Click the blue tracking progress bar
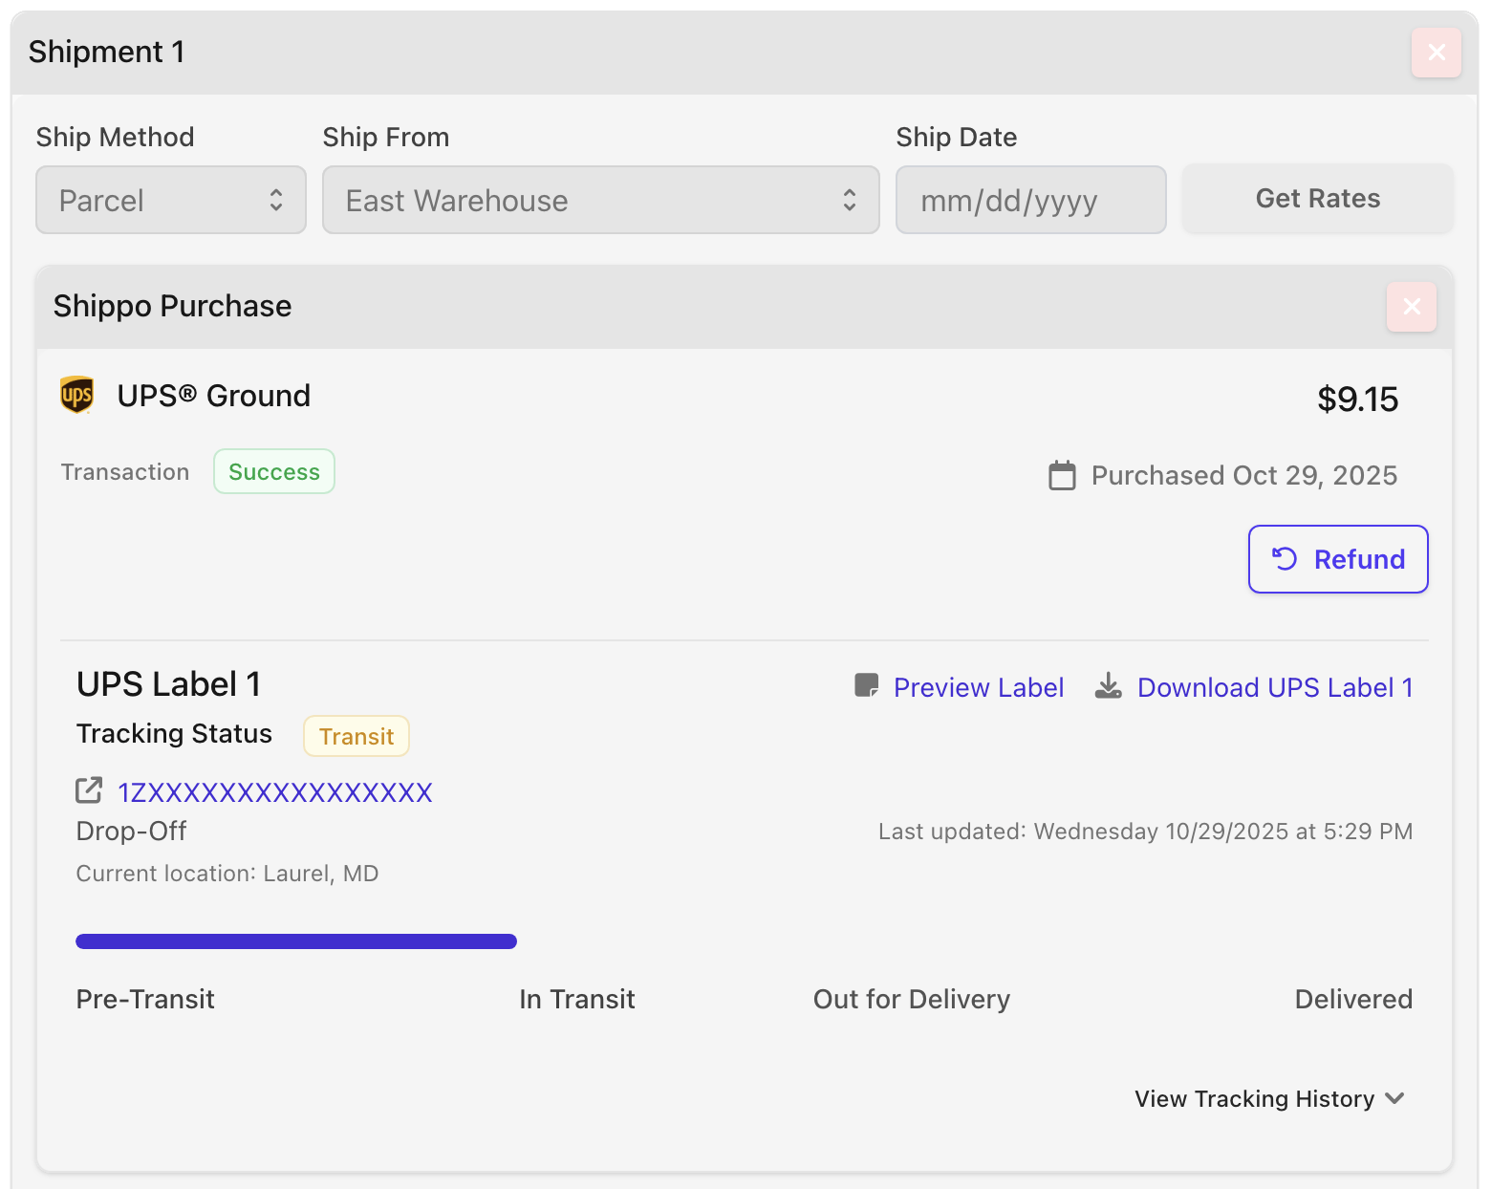1491x1189 pixels. coord(296,941)
